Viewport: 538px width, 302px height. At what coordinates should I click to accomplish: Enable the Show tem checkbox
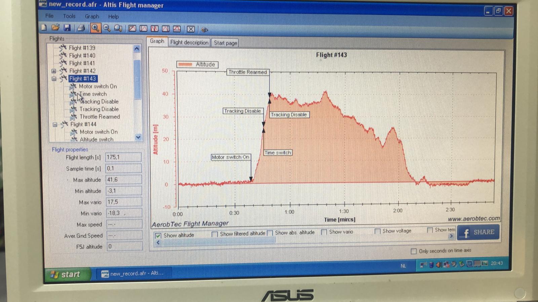coord(430,230)
